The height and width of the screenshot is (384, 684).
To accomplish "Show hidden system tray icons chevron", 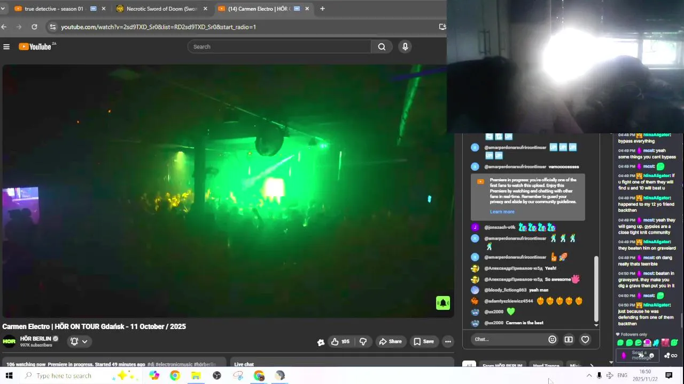I will (589, 375).
